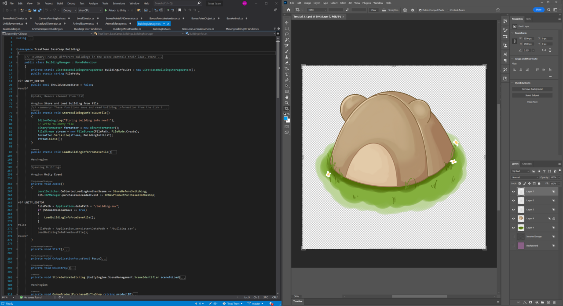Select the Hand tool

[x=287, y=97]
